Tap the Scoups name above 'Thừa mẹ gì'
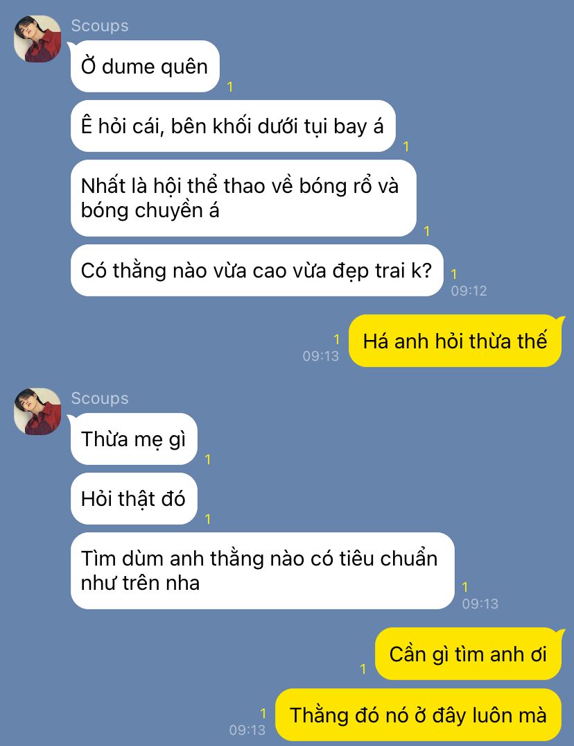574x746 pixels. click(x=100, y=398)
